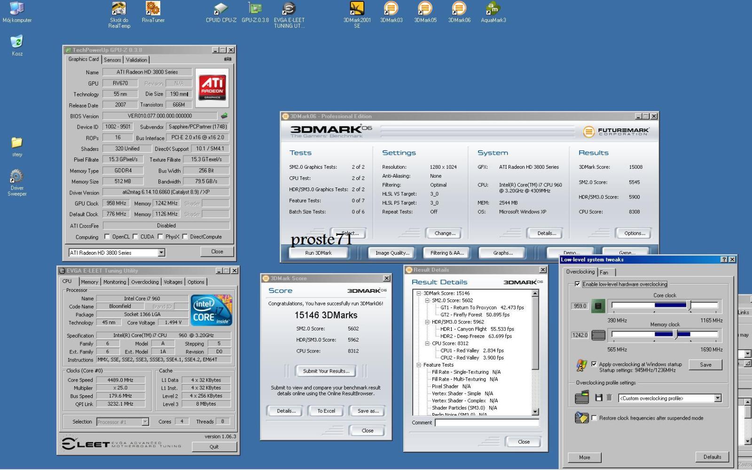Click the Result Details scrollbar down arrow
752x470 pixels.
535,412
